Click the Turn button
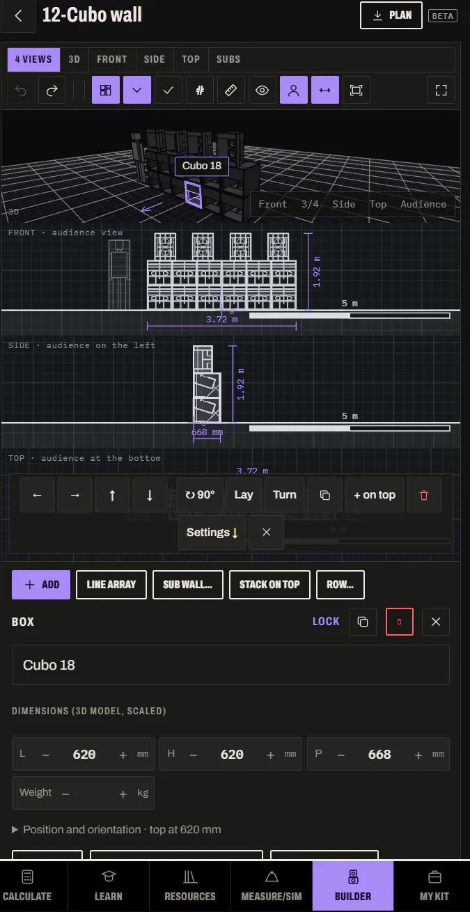The width and height of the screenshot is (470, 912). 285,495
